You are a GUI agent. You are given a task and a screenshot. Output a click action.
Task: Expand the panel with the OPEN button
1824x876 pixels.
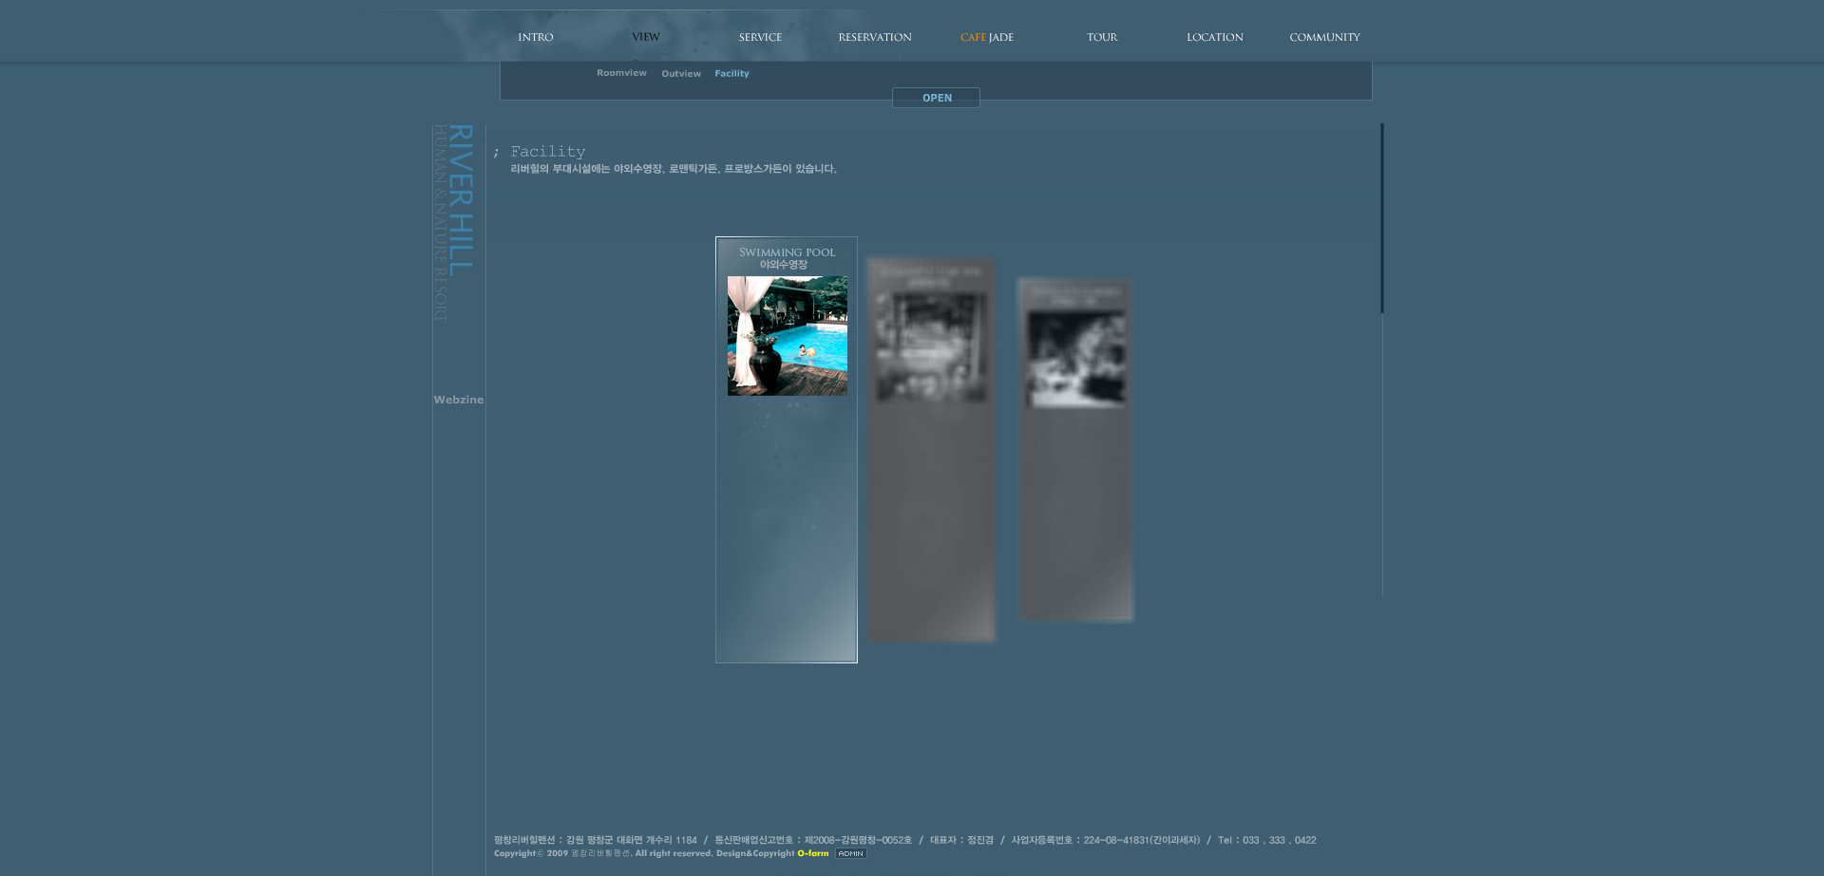tap(936, 98)
